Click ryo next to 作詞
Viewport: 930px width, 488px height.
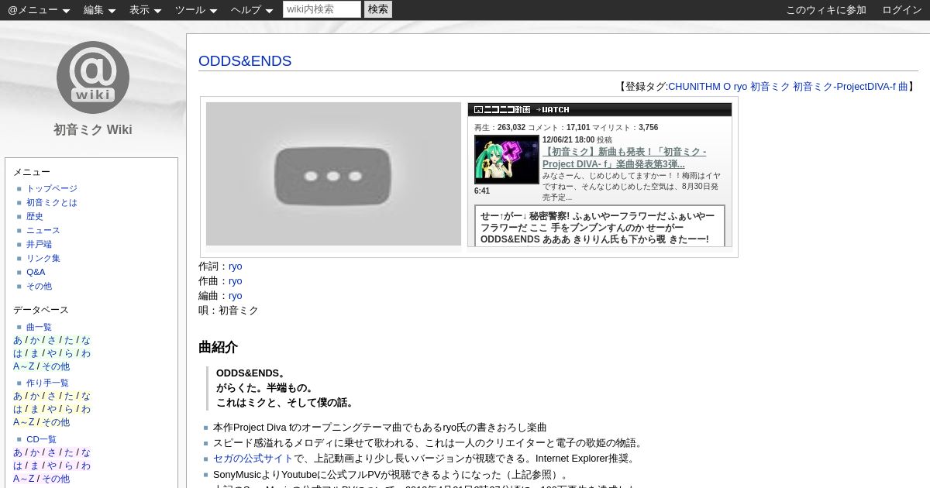pos(235,266)
